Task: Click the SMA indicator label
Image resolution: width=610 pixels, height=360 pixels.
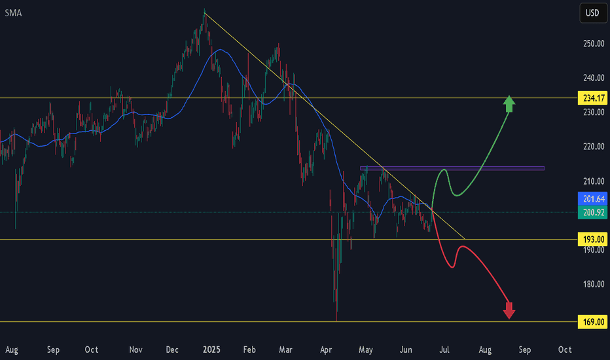Action: 13,13
